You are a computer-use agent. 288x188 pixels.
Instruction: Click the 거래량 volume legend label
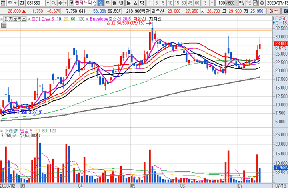[x=11, y=131]
